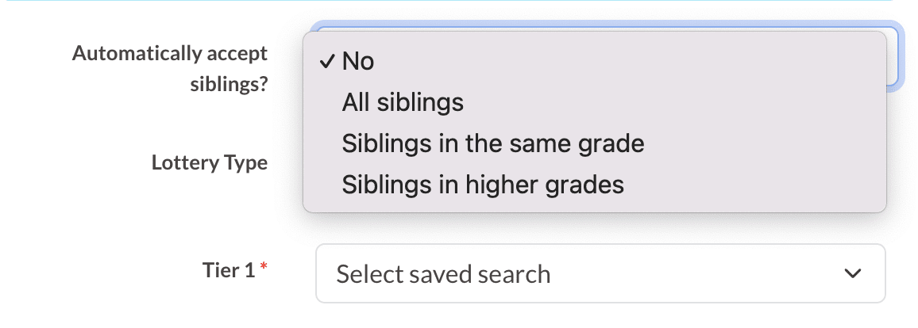The width and height of the screenshot is (918, 328).
Task: Pick 'Siblings in the same grade'
Action: click(492, 143)
